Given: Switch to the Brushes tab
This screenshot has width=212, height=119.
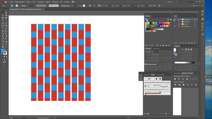Looking at the screenshot, I should 153,75.
